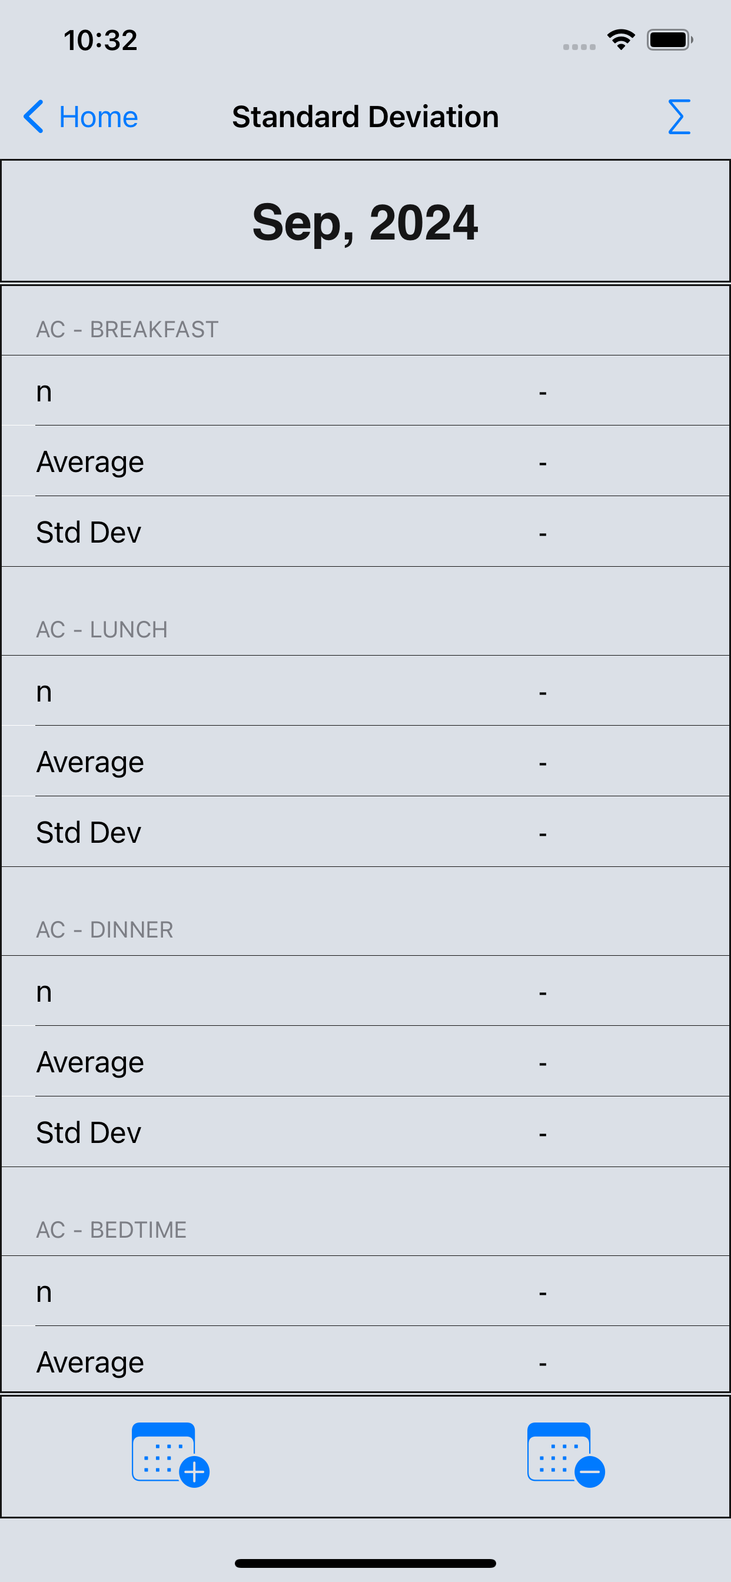The width and height of the screenshot is (731, 1582).
Task: Tap the Sep, 2024 month header
Action: pyautogui.click(x=365, y=222)
